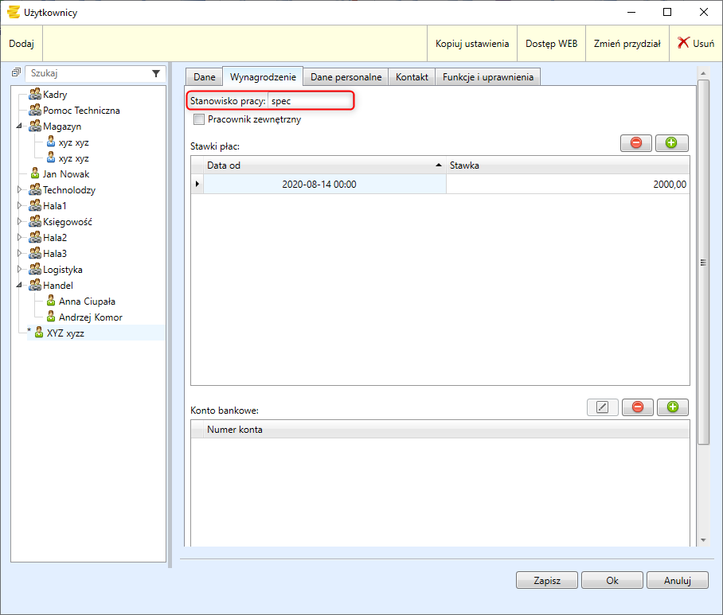Sort by the Data od column header

click(x=319, y=165)
